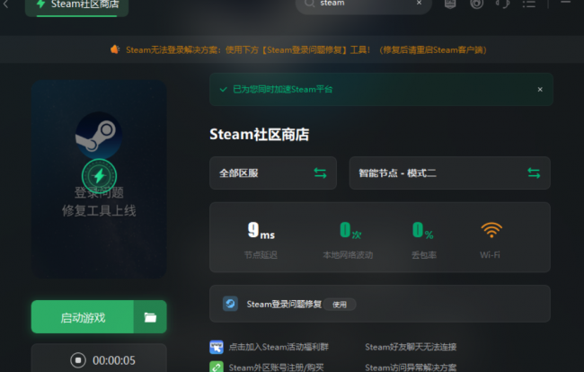This screenshot has height=372, width=584.
Task: Click the Steam登录问题修复 tool icon
Action: (230, 304)
